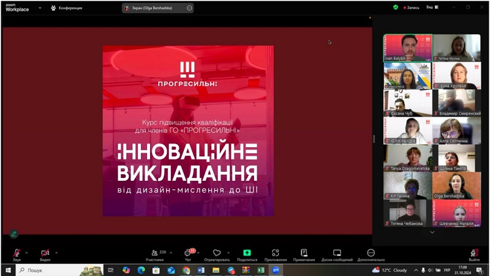This screenshot has height=276, width=490.
Task: Select Шевченко Наталія video thumbnail
Action: (x=456, y=213)
